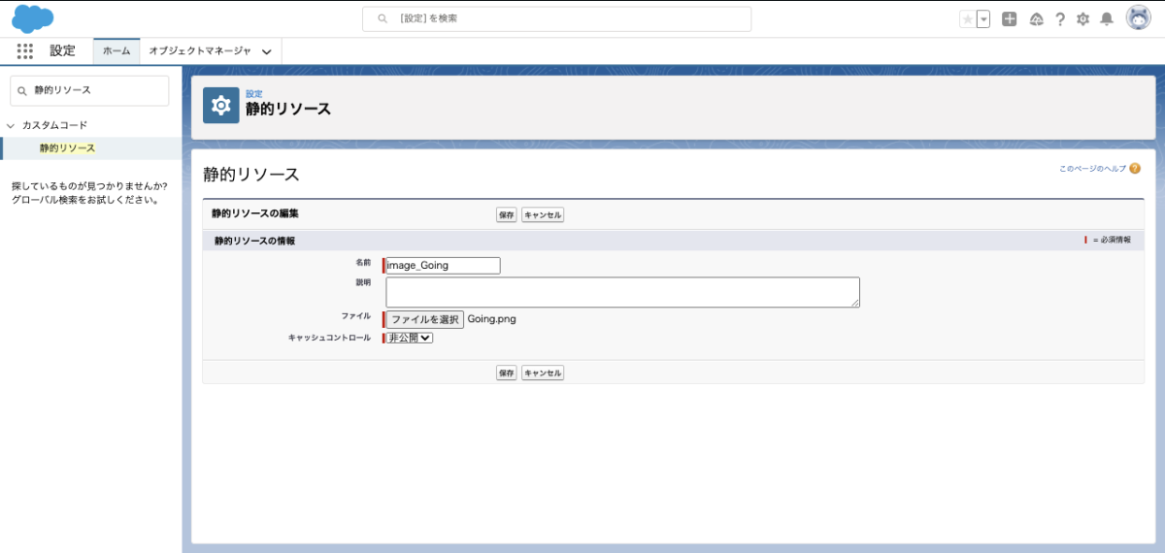Click the 設定 app name label

coord(62,50)
